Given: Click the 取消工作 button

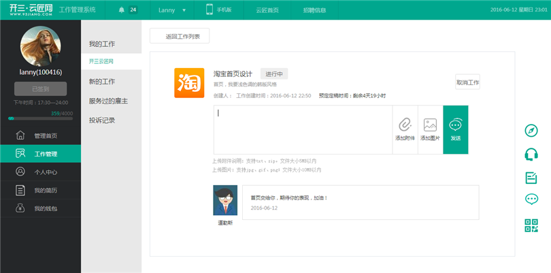Looking at the screenshot, I should (x=467, y=82).
